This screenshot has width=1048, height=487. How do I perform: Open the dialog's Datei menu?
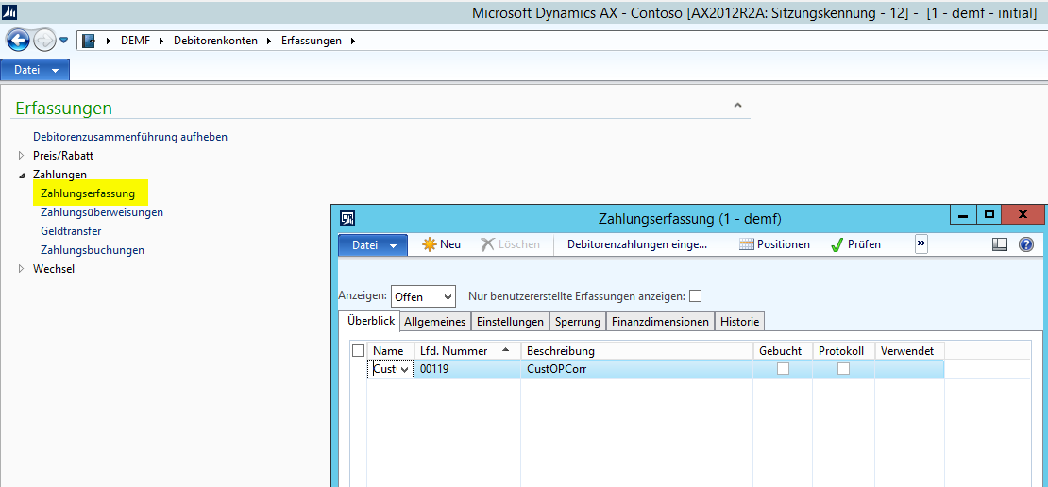(x=373, y=244)
